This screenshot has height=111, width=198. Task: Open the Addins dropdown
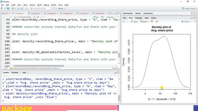(x=62, y=8)
